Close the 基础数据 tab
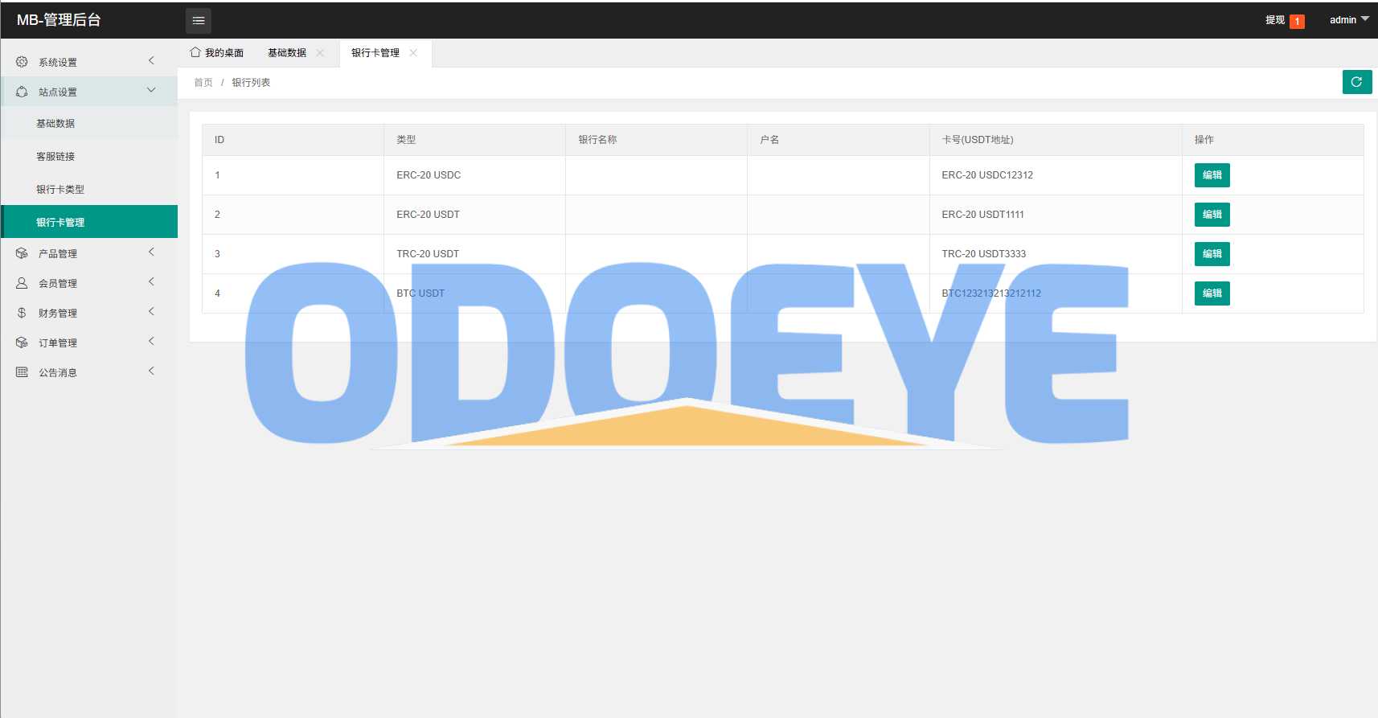Screen dimensions: 1378x718 pyautogui.click(x=320, y=53)
